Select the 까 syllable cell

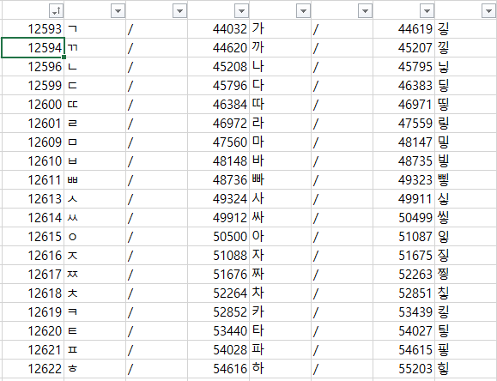coord(280,48)
